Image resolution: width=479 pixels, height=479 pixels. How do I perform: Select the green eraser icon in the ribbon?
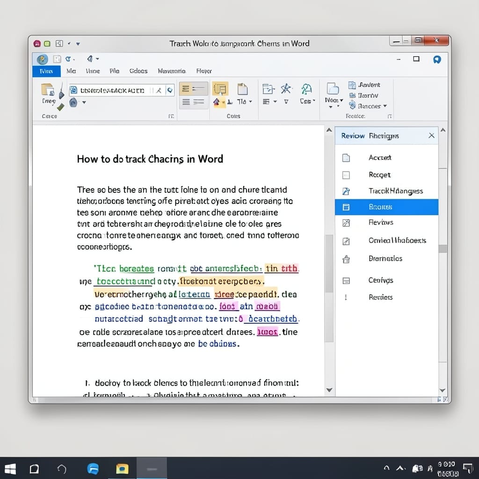(60, 107)
